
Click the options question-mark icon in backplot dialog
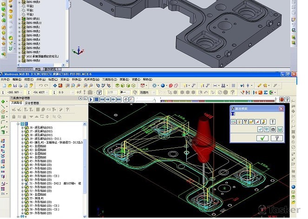point(272,122)
